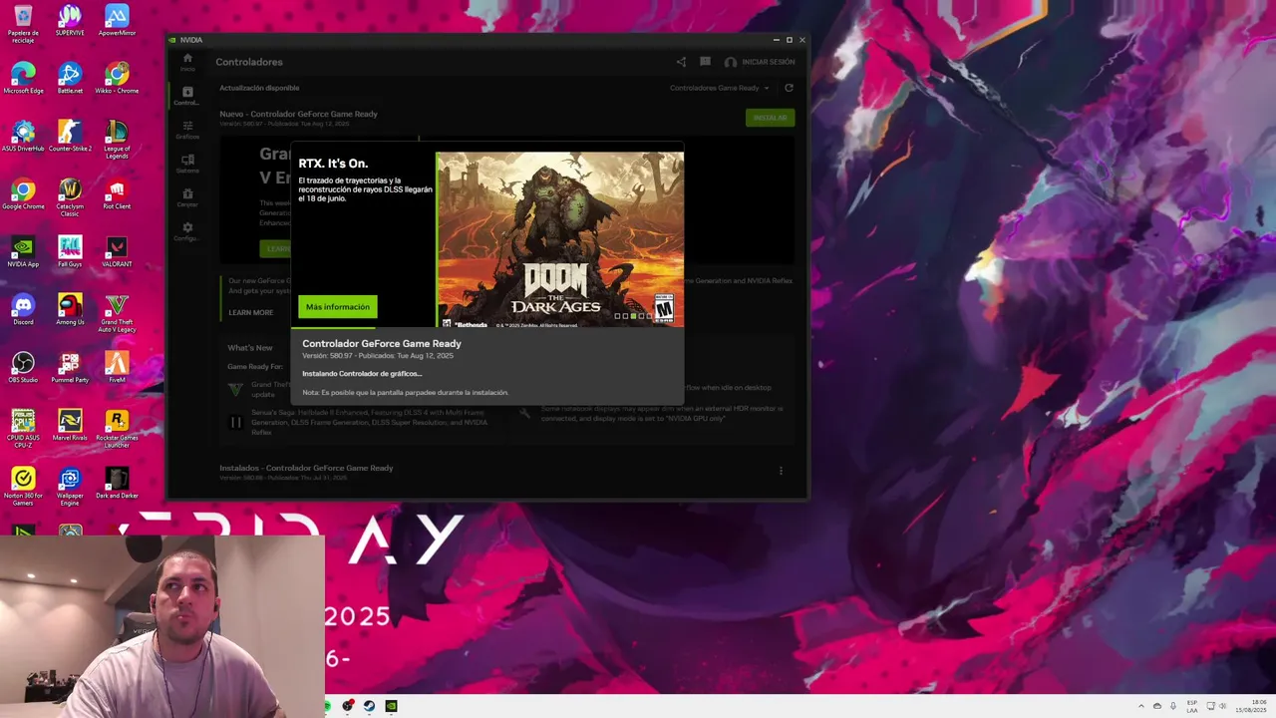Show hidden icons chevron in system tray

click(x=1141, y=706)
